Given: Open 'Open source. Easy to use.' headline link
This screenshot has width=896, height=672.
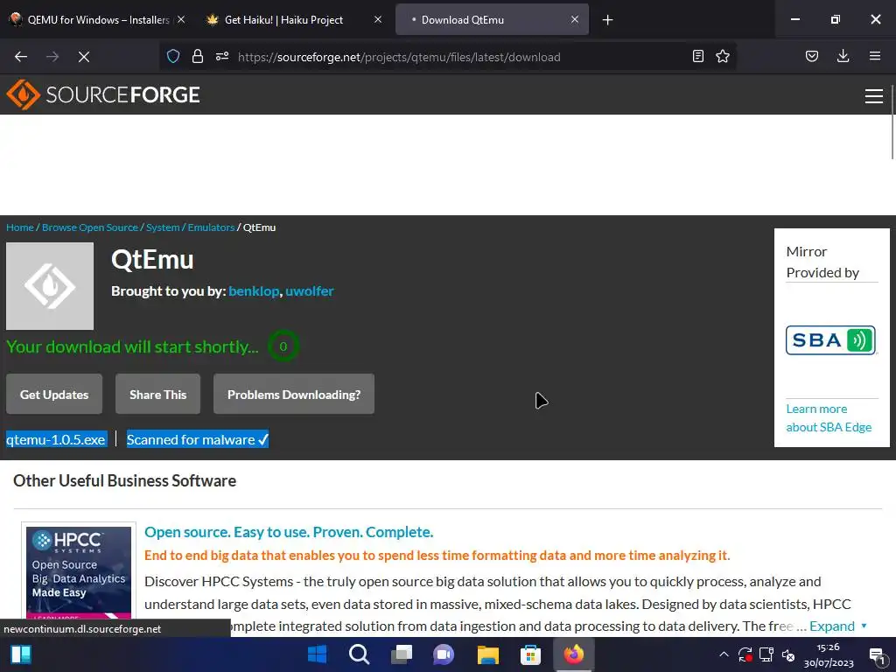Looking at the screenshot, I should coord(289,532).
